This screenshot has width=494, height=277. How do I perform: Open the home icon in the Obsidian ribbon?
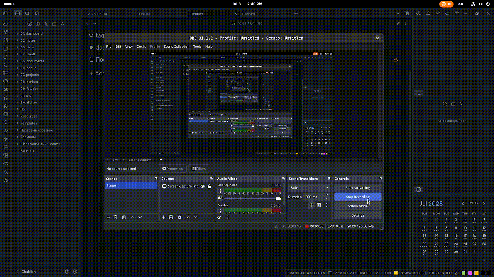5,106
